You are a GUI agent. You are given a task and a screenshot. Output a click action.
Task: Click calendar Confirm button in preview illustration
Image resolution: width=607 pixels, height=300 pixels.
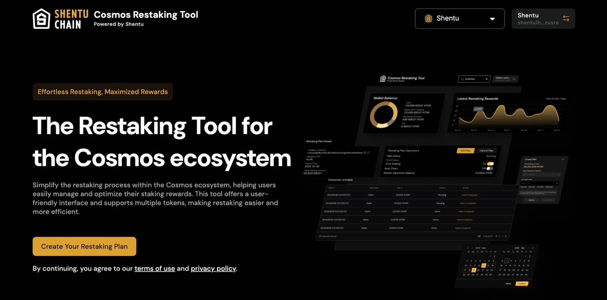point(522,283)
